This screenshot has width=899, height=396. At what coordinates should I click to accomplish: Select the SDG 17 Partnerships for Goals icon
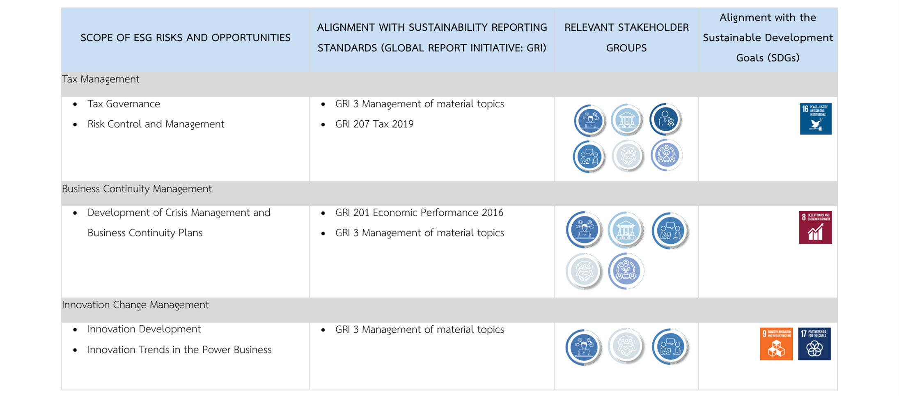pos(814,344)
